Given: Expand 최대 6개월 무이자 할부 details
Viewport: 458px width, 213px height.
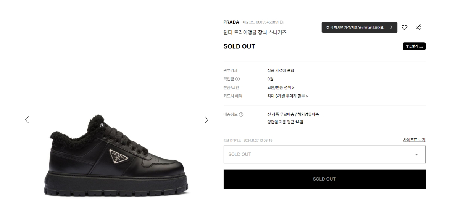Looking at the screenshot, I should pos(287,96).
